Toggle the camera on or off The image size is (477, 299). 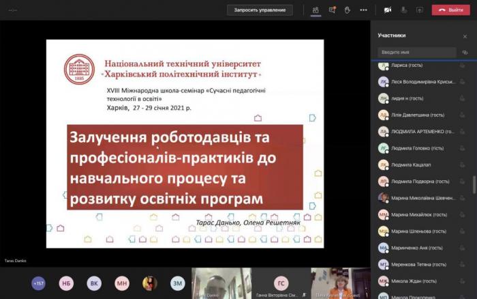click(x=388, y=10)
